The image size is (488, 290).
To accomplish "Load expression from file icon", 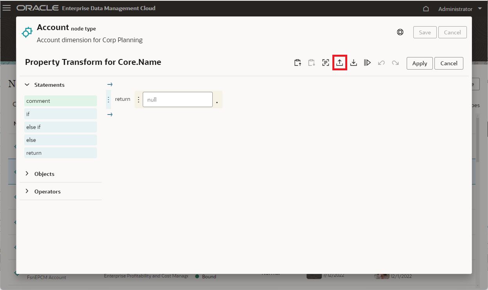I will coord(339,63).
